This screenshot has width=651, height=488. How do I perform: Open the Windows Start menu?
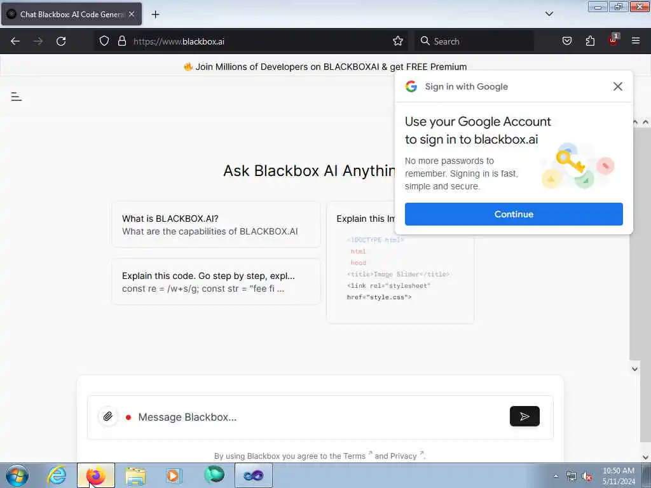[17, 475]
